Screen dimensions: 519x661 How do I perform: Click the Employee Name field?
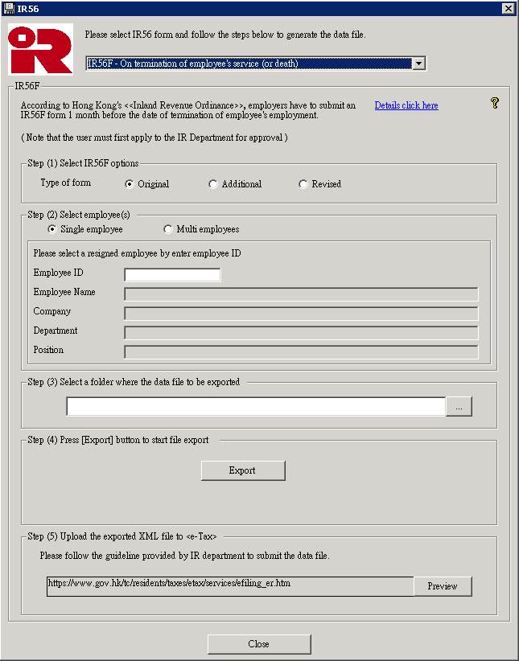click(301, 294)
